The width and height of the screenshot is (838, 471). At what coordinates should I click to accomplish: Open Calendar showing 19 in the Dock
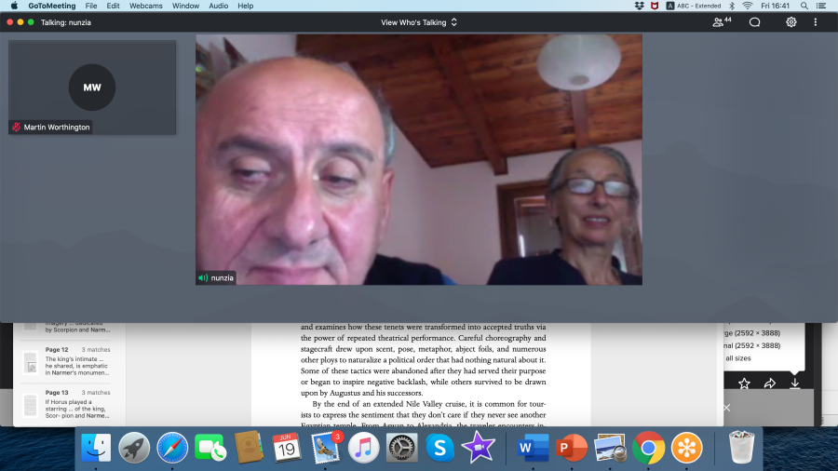click(x=287, y=448)
